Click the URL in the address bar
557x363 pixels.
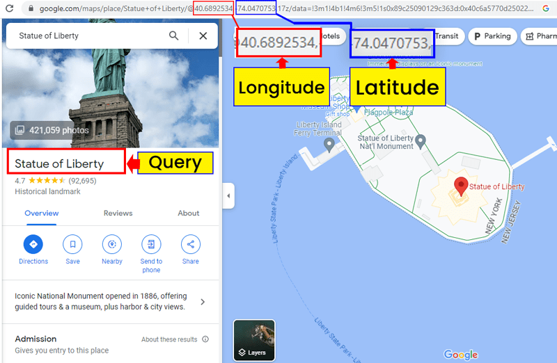(286, 8)
